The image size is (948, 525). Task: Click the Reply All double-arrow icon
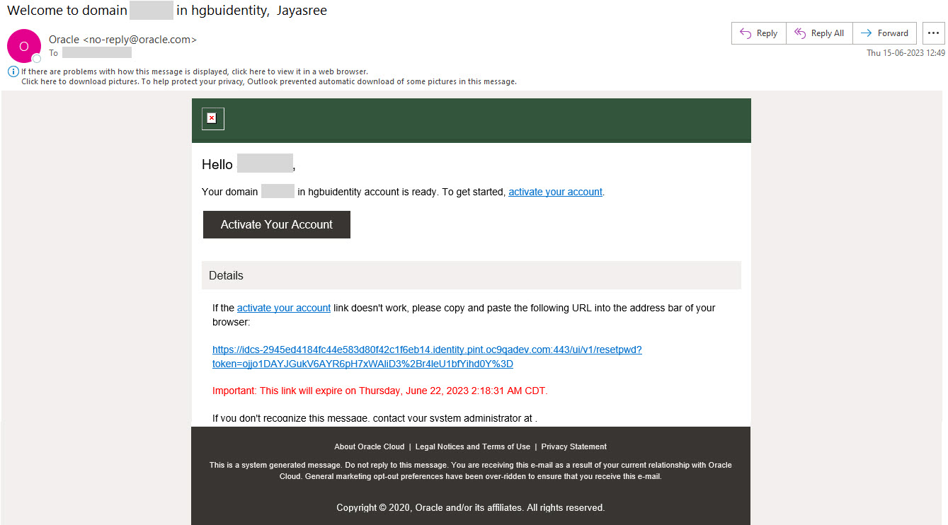click(x=800, y=33)
